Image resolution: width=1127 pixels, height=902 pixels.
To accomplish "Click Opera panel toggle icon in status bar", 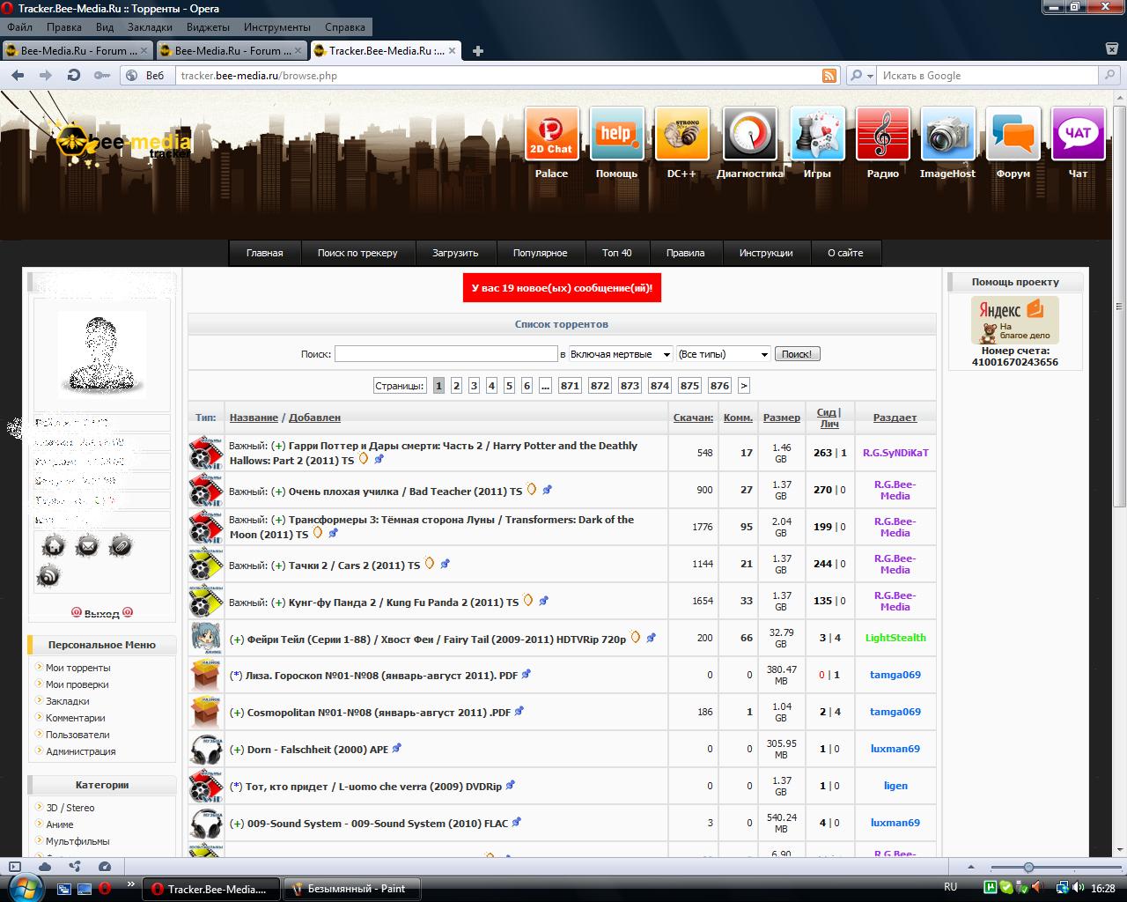I will [x=15, y=867].
